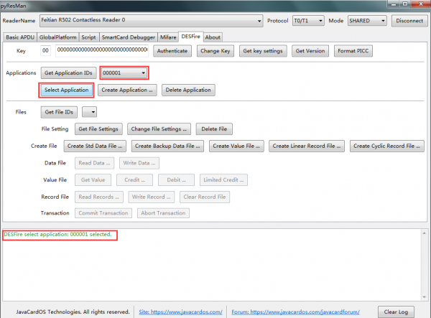The height and width of the screenshot is (318, 431).
Task: Expand the file ID dropdown
Action: tap(90, 112)
